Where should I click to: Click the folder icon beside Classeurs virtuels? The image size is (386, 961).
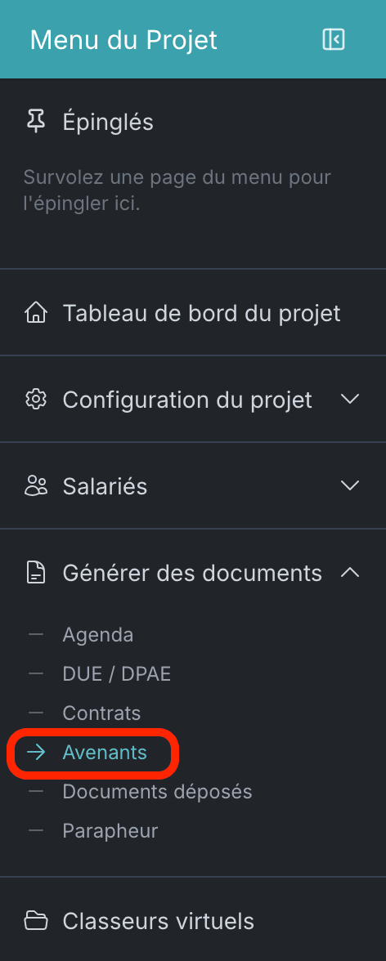(36, 920)
